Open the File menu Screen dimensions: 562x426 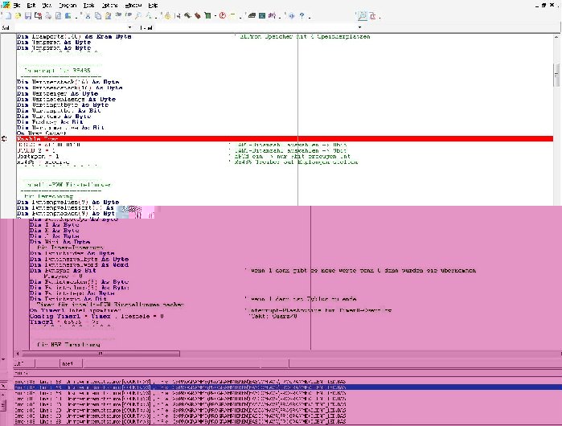pos(17,6)
